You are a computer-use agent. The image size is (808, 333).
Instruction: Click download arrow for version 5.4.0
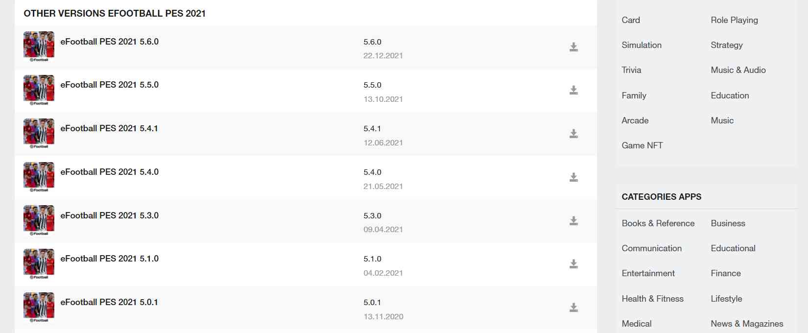pos(574,177)
